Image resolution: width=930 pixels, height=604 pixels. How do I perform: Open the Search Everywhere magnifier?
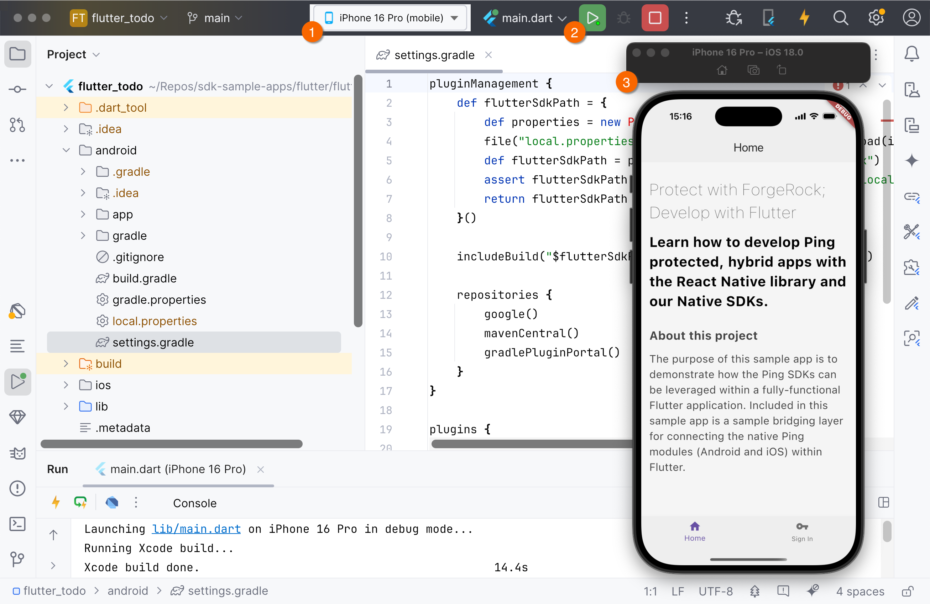840,18
